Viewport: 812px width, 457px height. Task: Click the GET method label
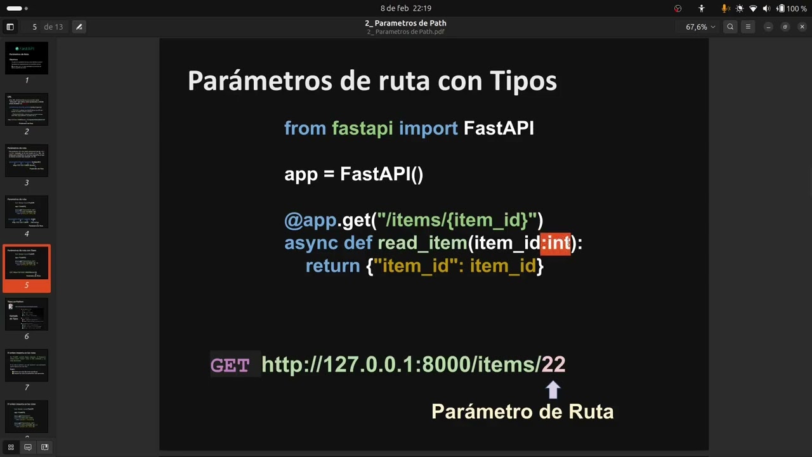[x=230, y=366]
